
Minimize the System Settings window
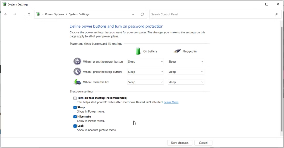point(256,4)
